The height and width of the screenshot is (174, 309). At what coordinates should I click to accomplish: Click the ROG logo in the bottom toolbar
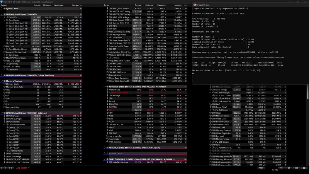click(22, 168)
